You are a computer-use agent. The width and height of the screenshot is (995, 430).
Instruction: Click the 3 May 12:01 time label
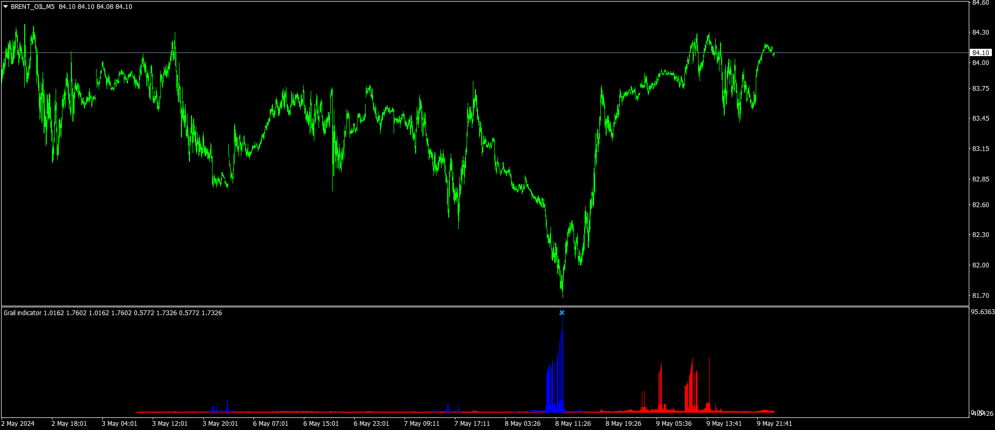point(170,424)
